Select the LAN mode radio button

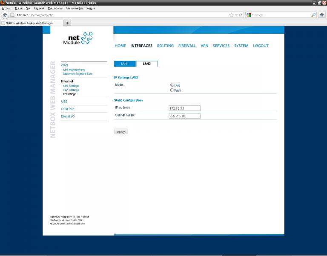[172, 85]
